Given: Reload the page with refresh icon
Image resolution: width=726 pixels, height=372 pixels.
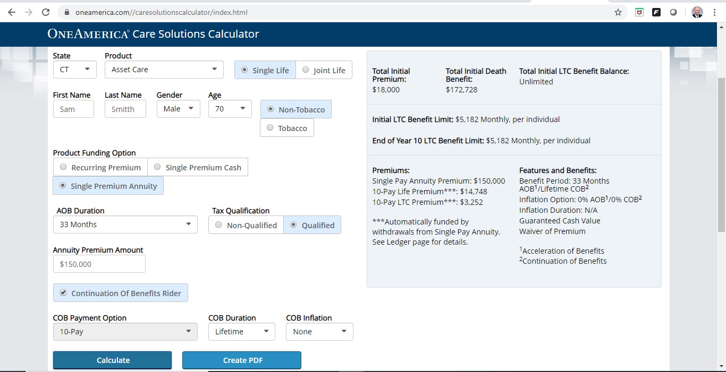Looking at the screenshot, I should (x=46, y=12).
